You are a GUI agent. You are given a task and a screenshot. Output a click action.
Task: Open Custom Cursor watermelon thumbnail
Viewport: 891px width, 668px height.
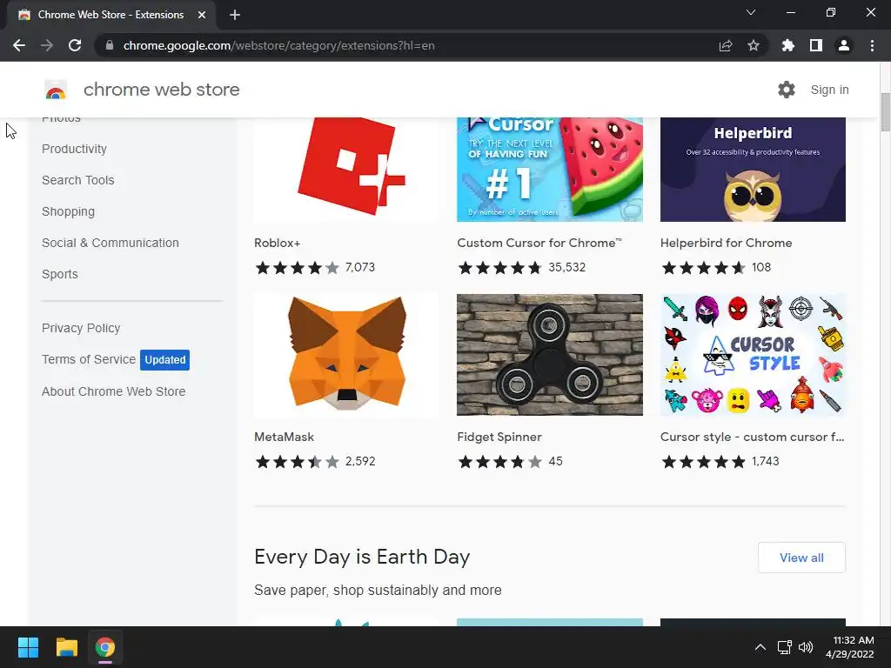pyautogui.click(x=550, y=170)
